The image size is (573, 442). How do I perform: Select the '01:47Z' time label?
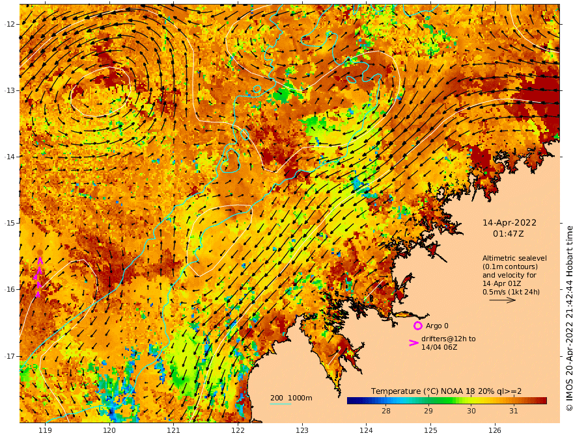pos(509,233)
